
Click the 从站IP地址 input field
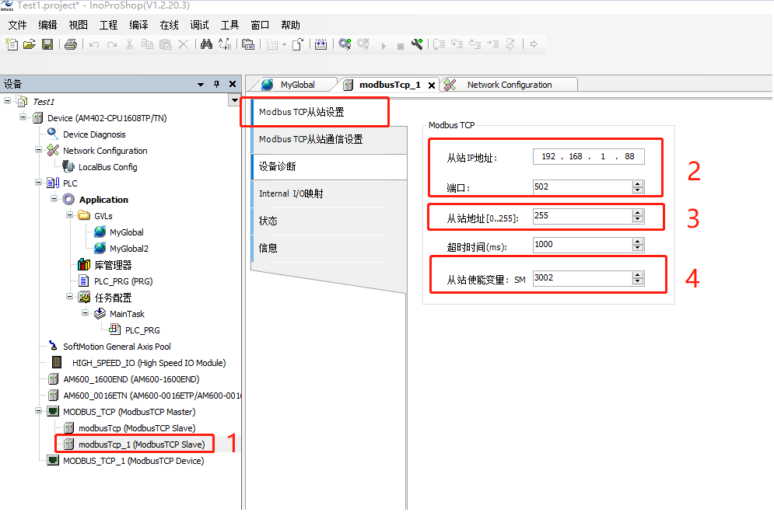(x=588, y=157)
